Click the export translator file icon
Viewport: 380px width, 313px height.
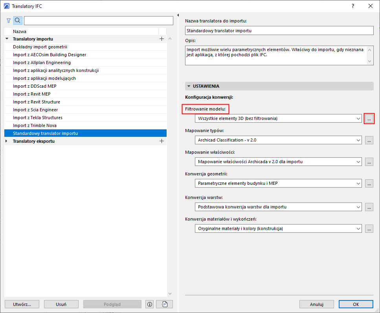click(x=165, y=304)
